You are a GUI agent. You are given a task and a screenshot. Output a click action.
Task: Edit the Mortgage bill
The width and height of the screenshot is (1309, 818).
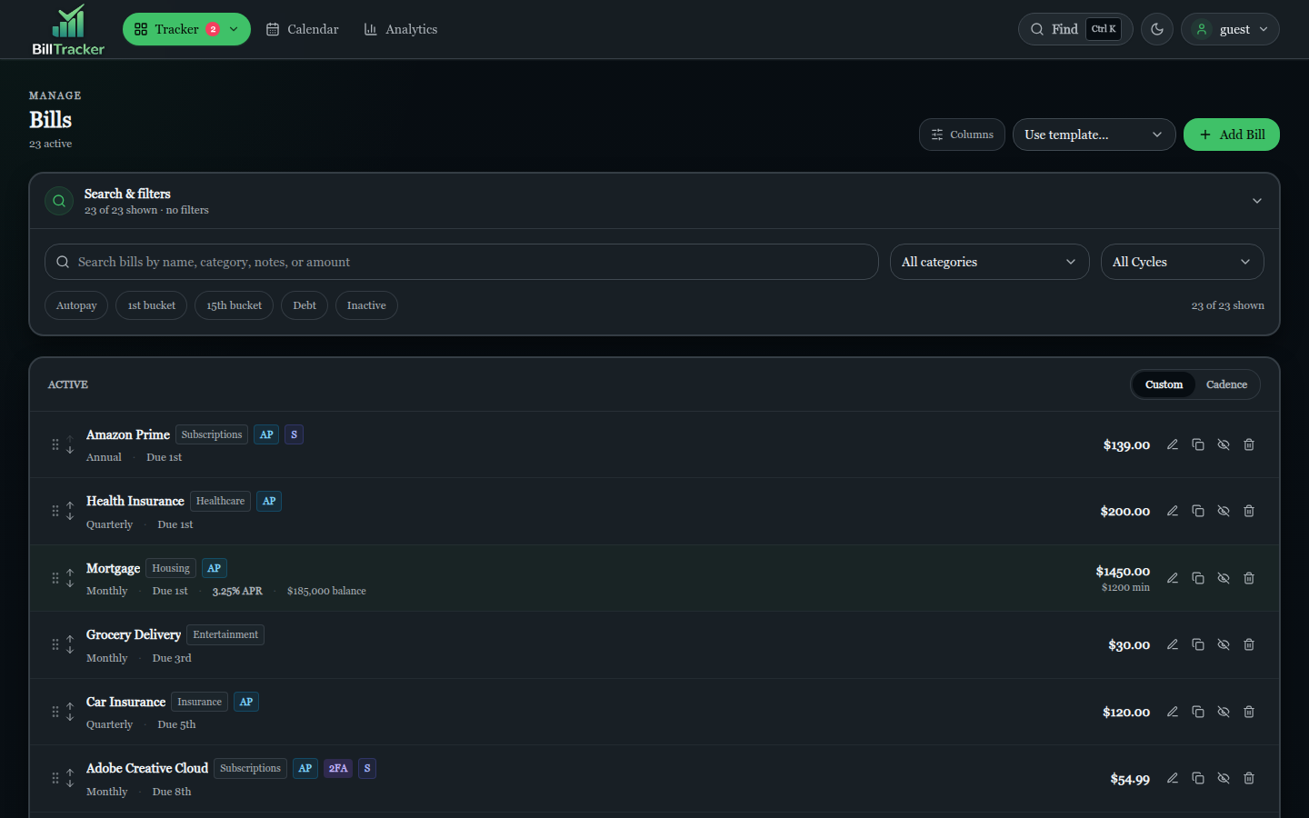[1173, 578]
